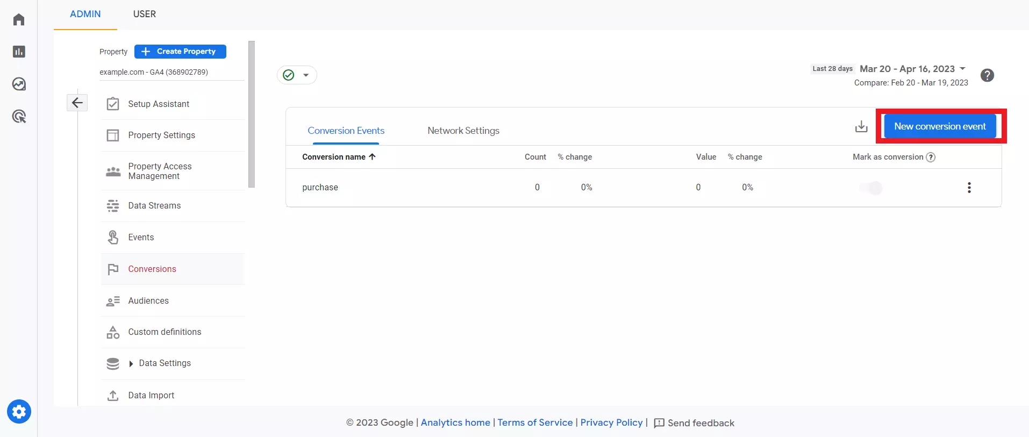The image size is (1029, 437).
Task: Click the Data Settings database icon
Action: pos(113,363)
